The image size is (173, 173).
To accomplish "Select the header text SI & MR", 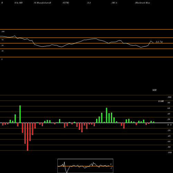I will tap(18, 3).
